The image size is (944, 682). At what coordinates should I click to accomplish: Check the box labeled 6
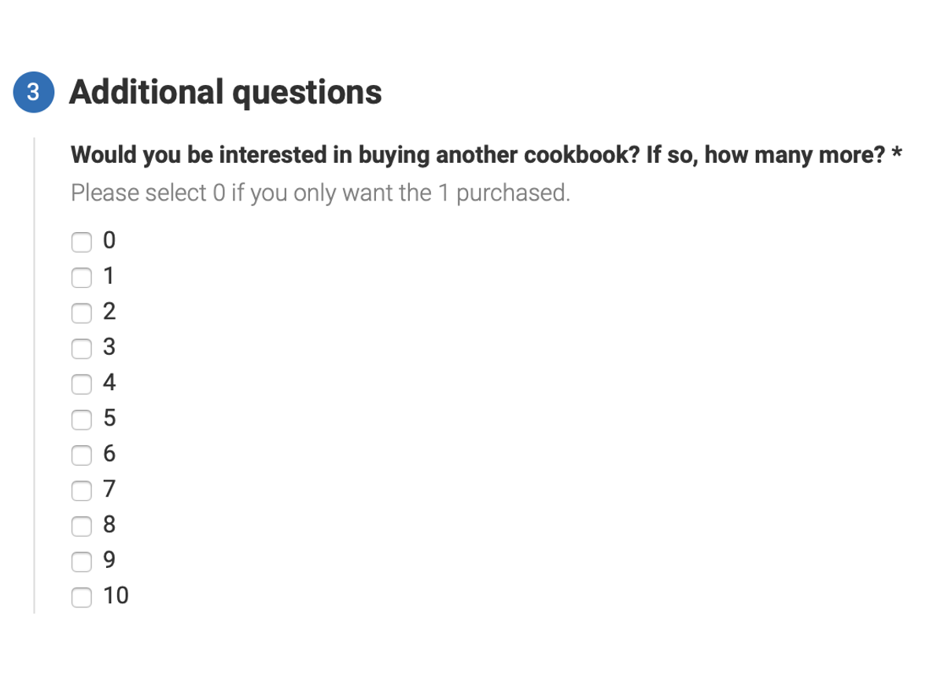pyautogui.click(x=82, y=455)
